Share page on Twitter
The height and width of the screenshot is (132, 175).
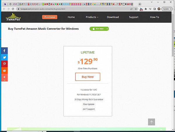point(4,57)
